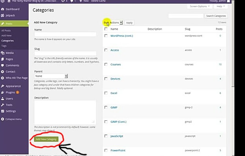Open the Bulk Actions dropdown
Image resolution: width=245 pixels, height=156 pixels.
tap(113, 22)
